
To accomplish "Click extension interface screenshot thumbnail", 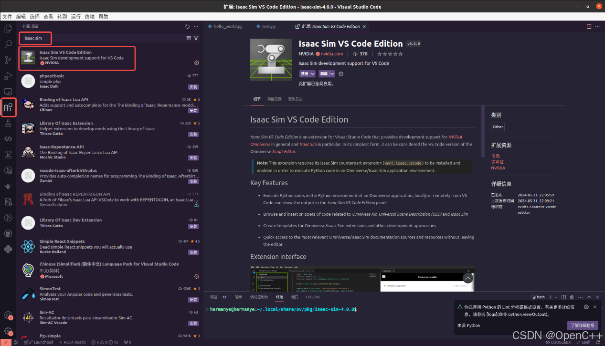I will click(362, 278).
